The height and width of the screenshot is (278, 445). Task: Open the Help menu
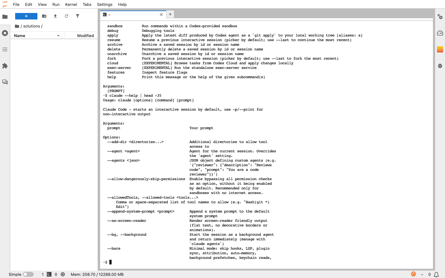(x=122, y=4)
